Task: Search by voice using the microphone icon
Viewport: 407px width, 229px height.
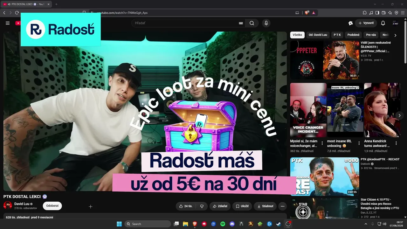Action: (266, 23)
